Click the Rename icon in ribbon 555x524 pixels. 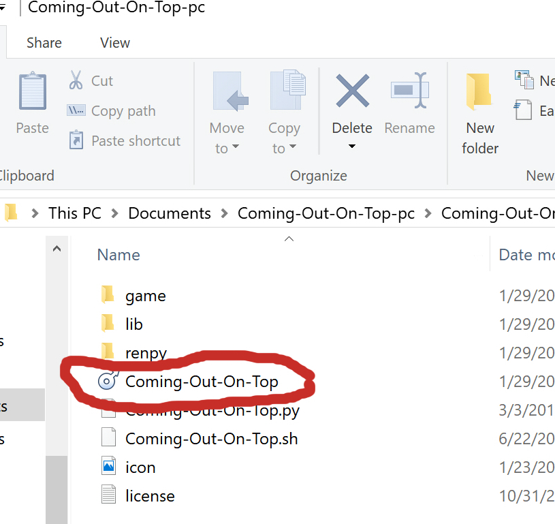409,91
